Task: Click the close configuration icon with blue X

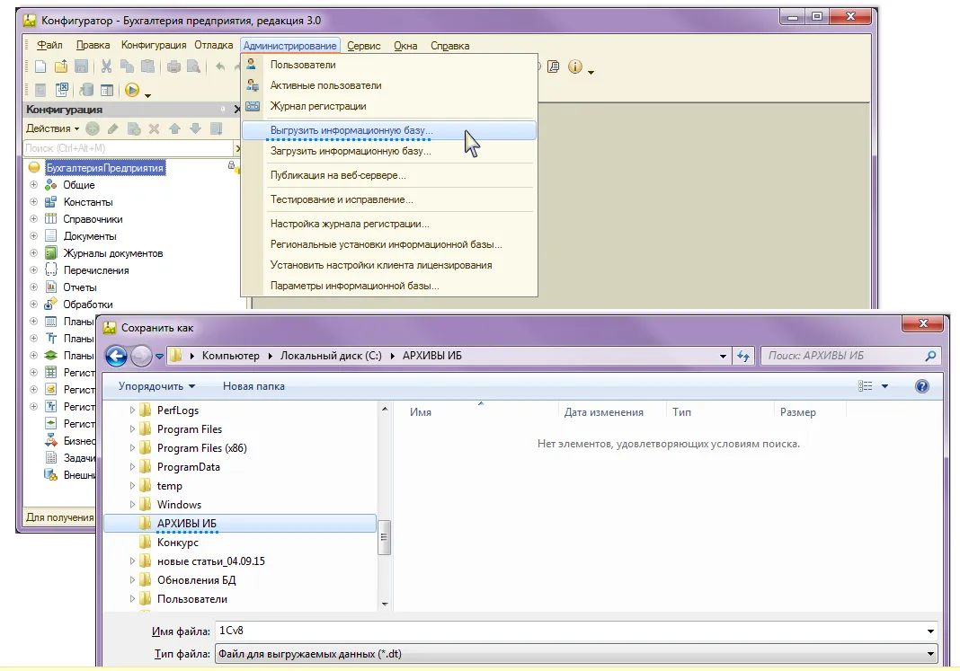Action: [x=62, y=90]
